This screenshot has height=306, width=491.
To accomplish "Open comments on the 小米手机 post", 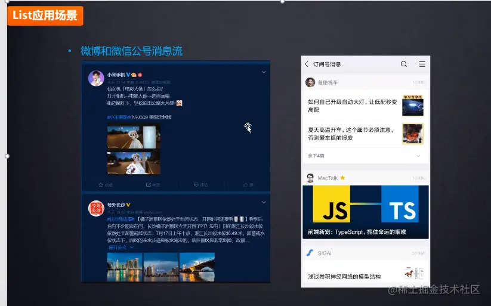I will [200, 185].
